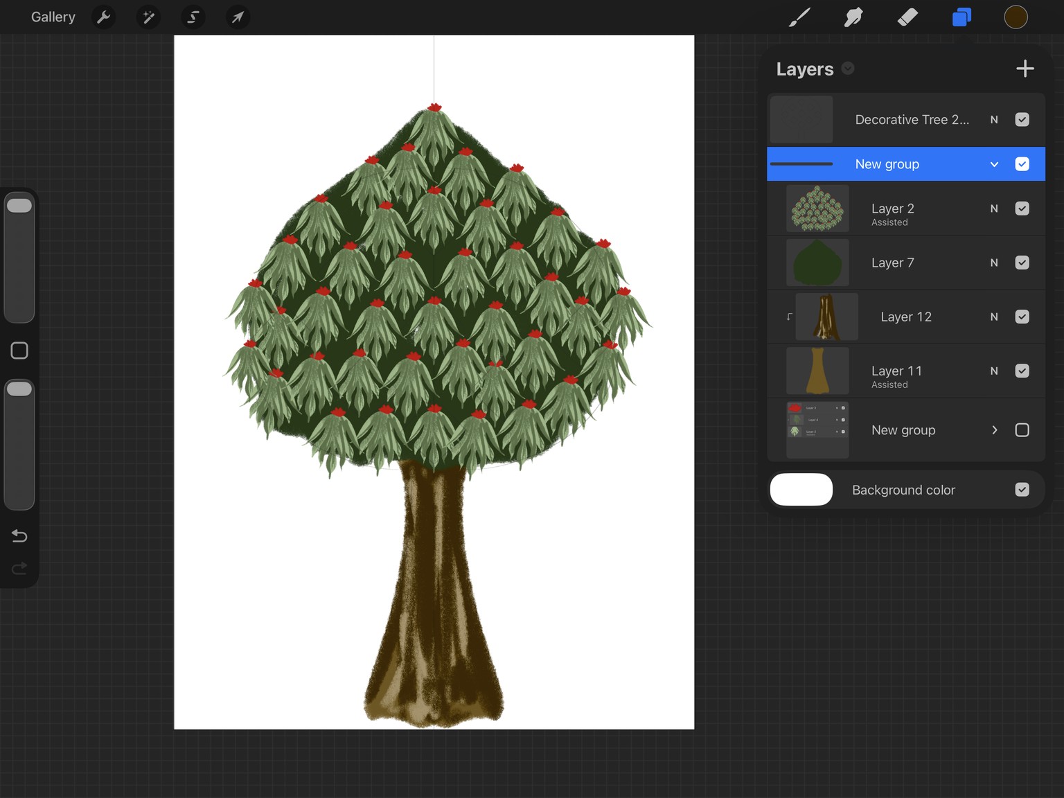Select Layer 2 thumbnail
The image size is (1064, 798).
pyautogui.click(x=817, y=209)
